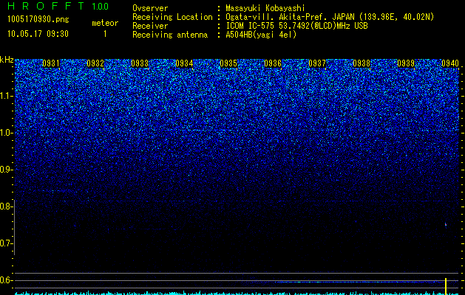
Task: Click the 0935 time marker
Action: pyautogui.click(x=228, y=63)
